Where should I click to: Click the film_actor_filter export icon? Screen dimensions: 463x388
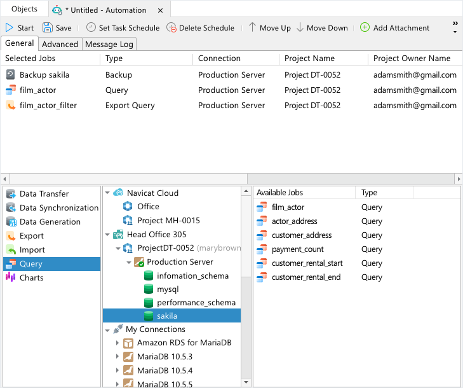[x=11, y=105]
